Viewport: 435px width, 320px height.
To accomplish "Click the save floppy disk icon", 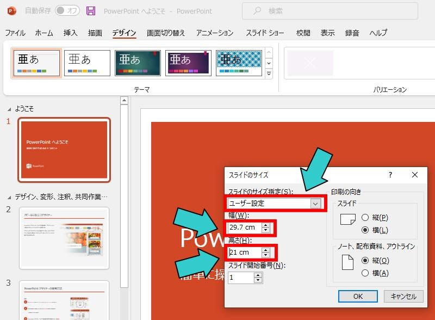I will [91, 11].
